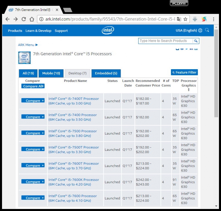Reload the page with the refresh icon
The image size is (221, 211).
(x=24, y=19)
